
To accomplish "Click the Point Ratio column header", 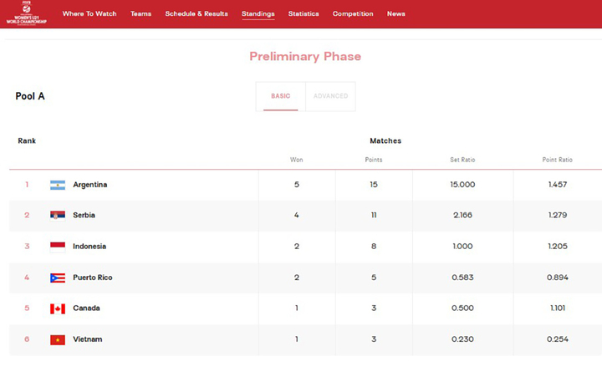I will pyautogui.click(x=557, y=160).
